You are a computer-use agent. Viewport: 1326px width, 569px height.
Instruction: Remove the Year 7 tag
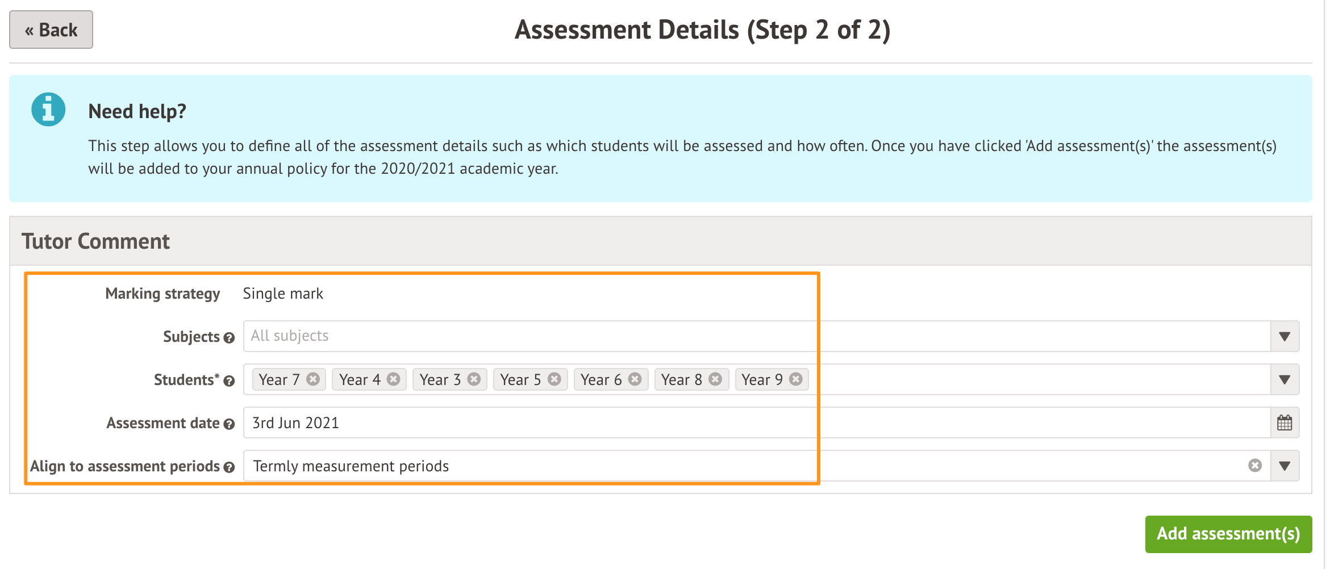(313, 379)
